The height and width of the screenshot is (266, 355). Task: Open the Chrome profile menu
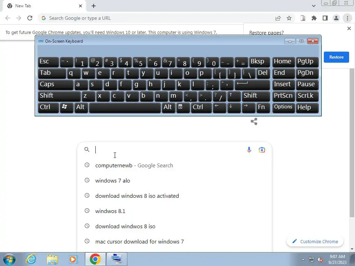pos(336,18)
